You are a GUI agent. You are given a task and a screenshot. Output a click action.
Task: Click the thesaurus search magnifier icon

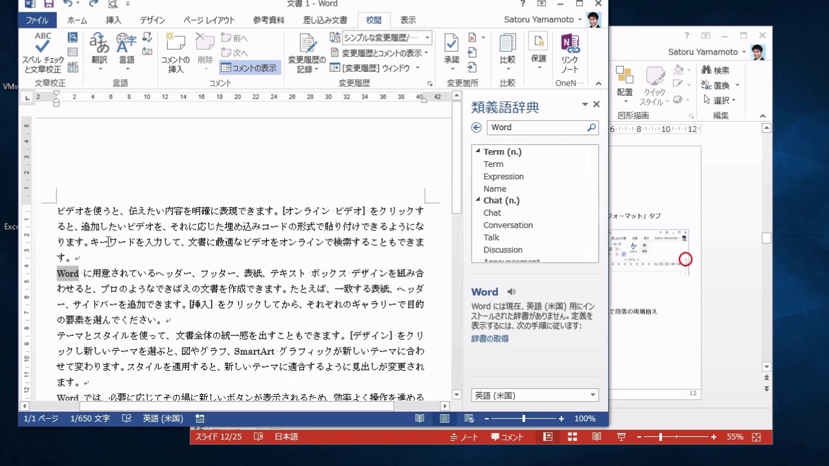[591, 128]
